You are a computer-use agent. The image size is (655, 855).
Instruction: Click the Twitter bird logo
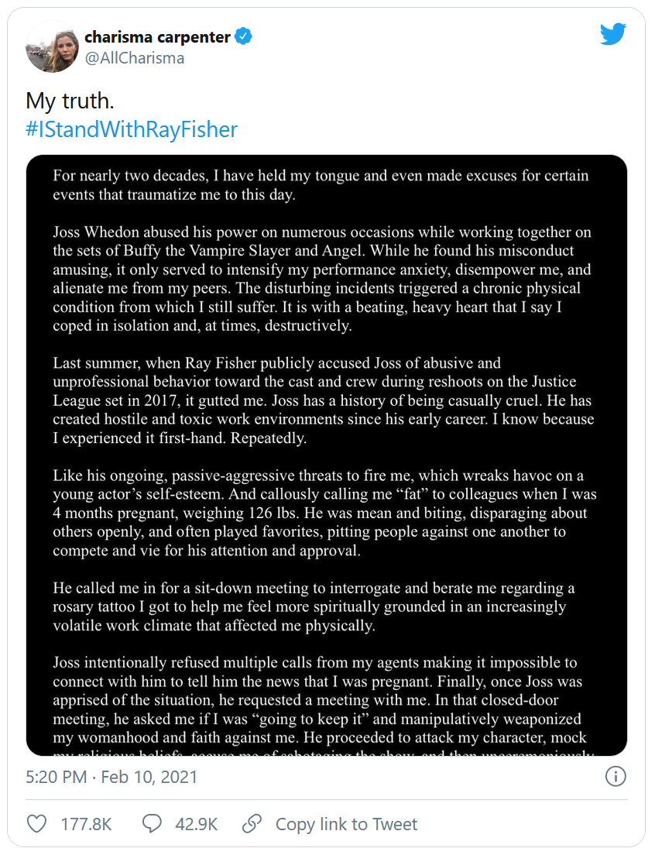click(x=612, y=34)
